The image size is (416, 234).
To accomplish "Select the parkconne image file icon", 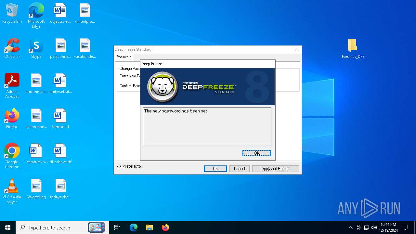I will tap(60, 49).
